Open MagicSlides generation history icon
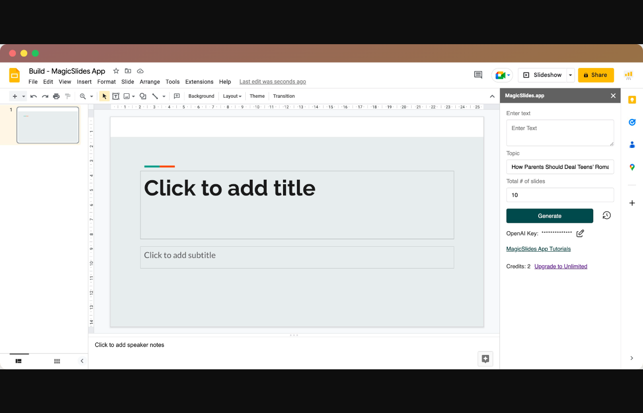The width and height of the screenshot is (643, 413). pyautogui.click(x=606, y=215)
